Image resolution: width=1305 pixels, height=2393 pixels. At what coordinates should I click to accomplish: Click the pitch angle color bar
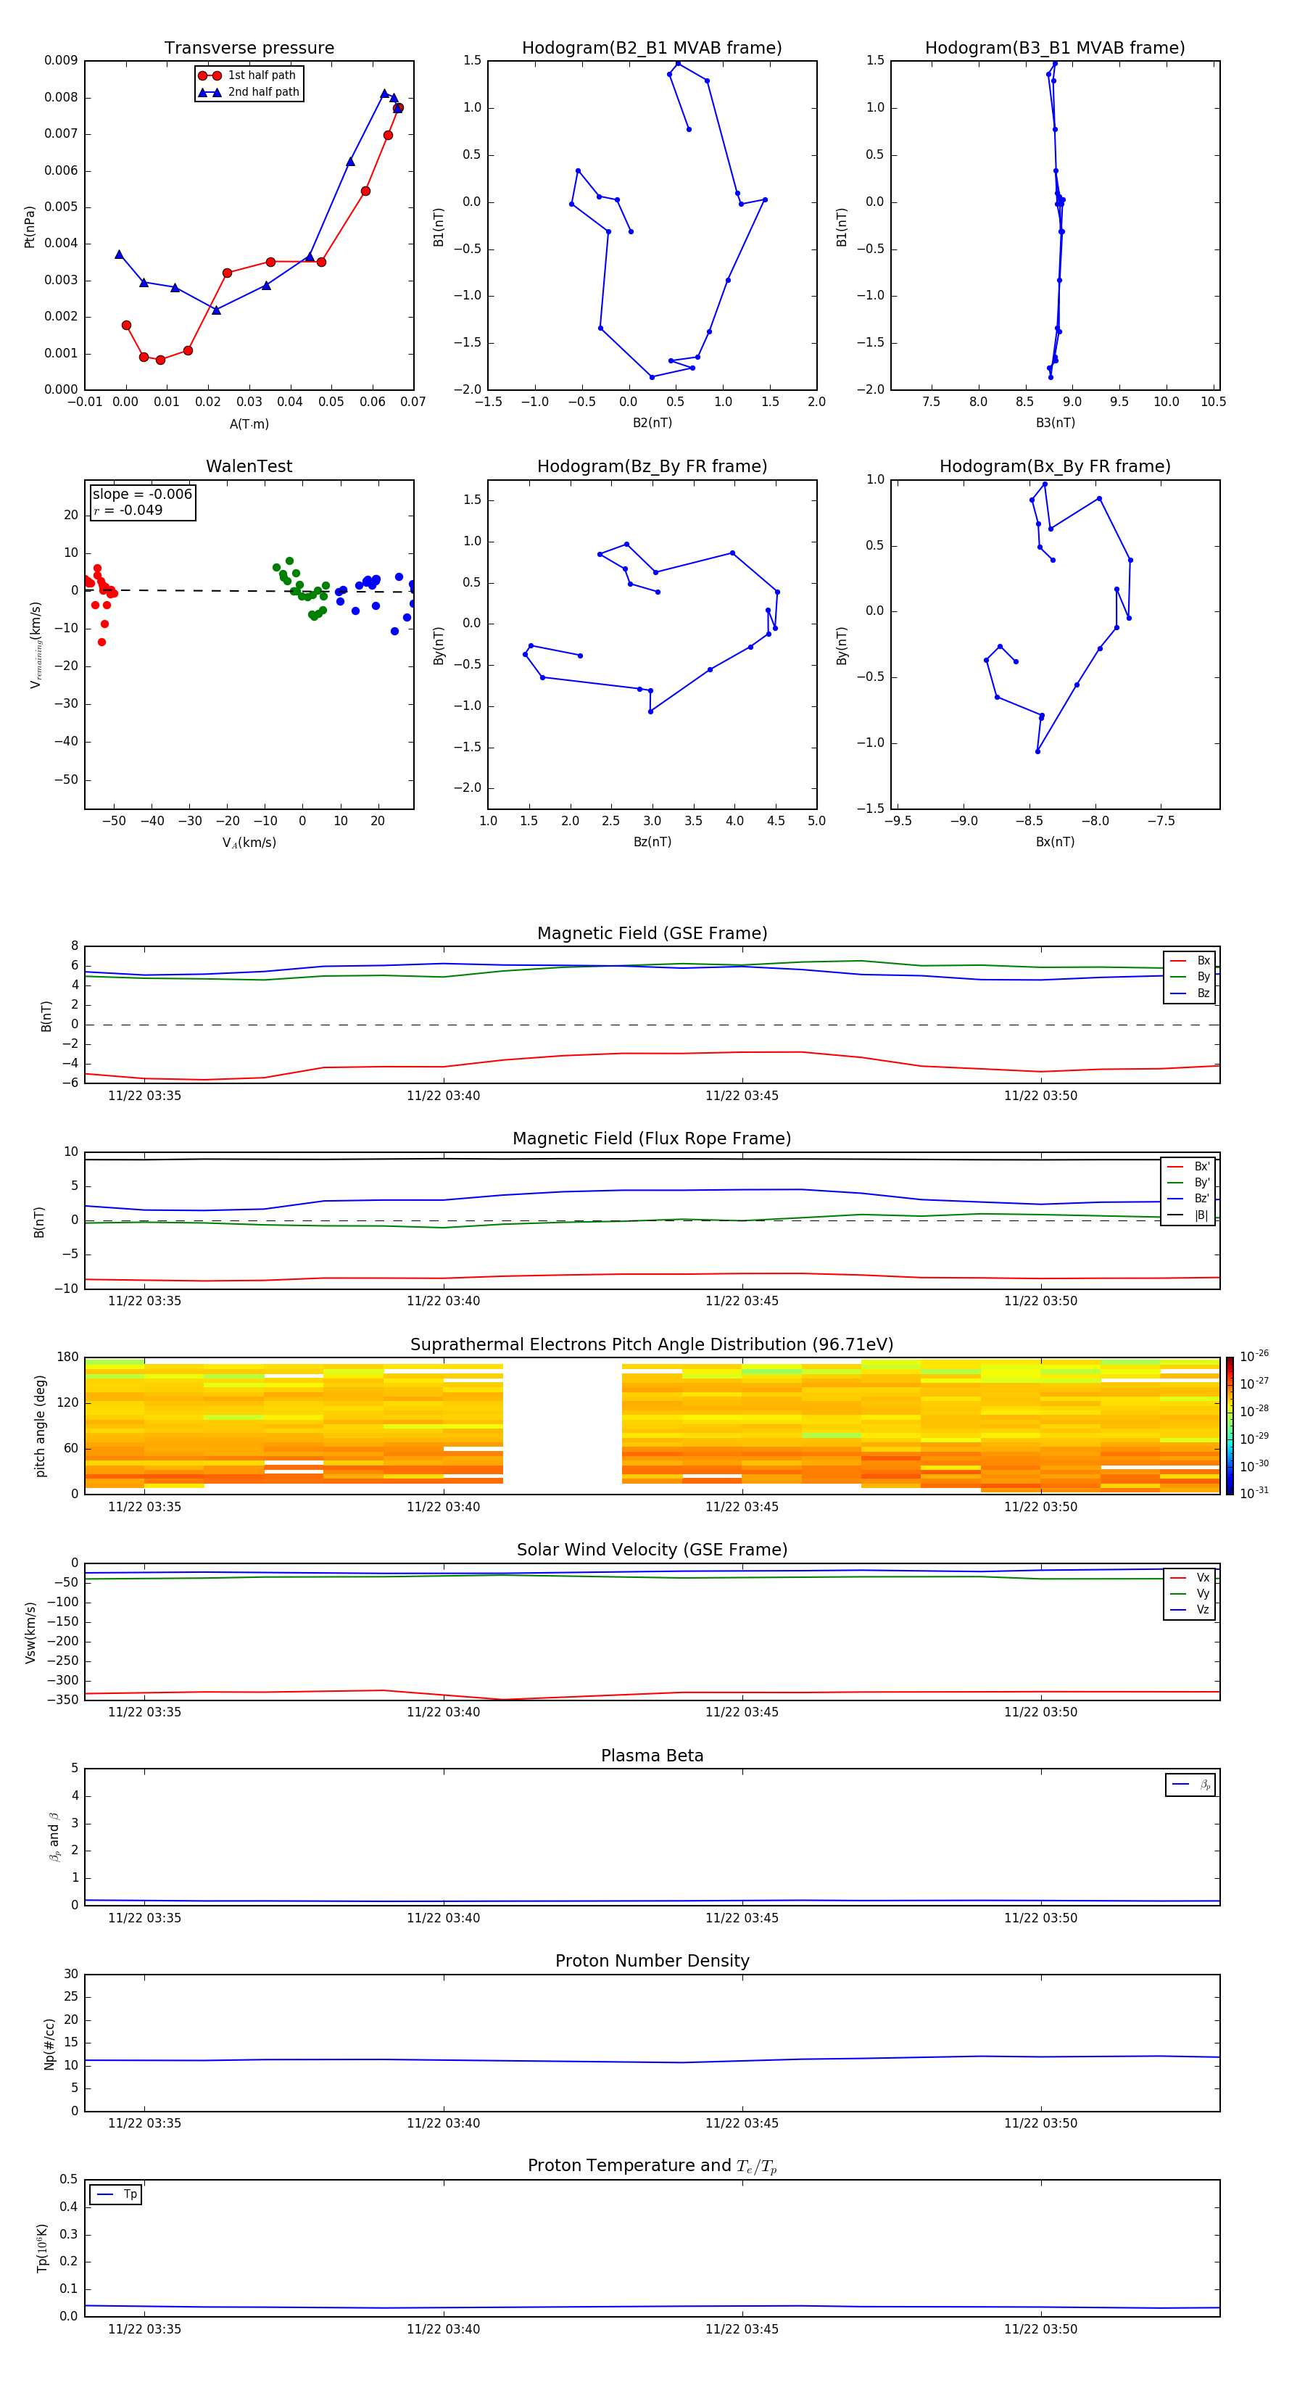pos(1230,1426)
